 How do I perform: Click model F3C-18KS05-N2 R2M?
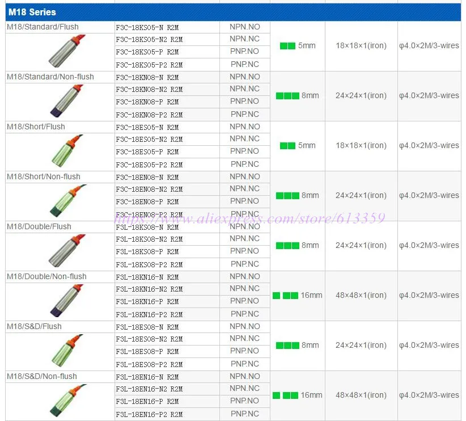coord(149,40)
